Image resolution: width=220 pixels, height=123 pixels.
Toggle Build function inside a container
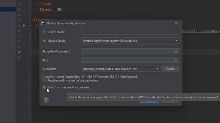pyautogui.click(x=44, y=87)
